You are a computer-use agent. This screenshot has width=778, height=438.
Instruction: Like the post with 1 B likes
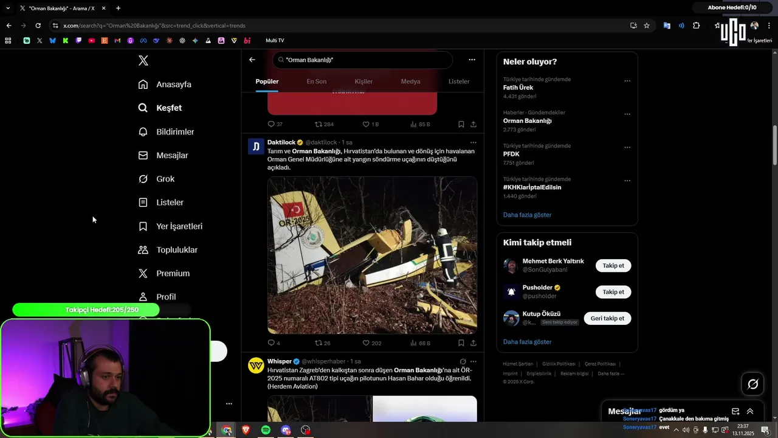tap(370, 124)
